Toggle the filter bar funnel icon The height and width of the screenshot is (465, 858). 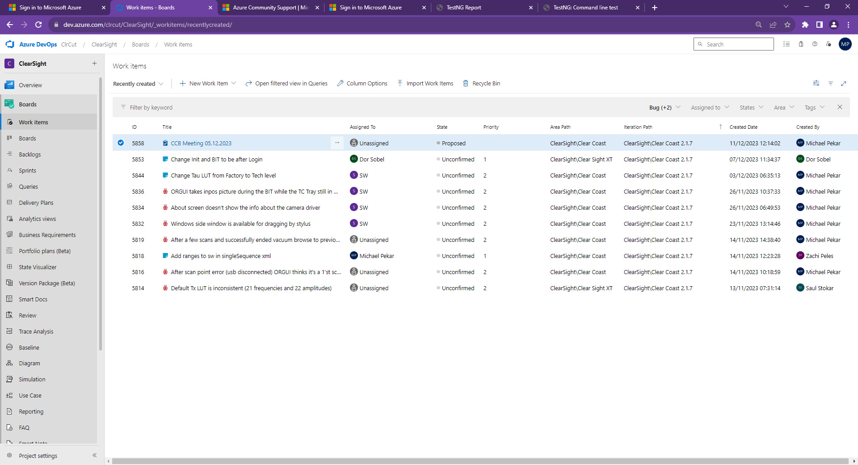click(x=830, y=84)
